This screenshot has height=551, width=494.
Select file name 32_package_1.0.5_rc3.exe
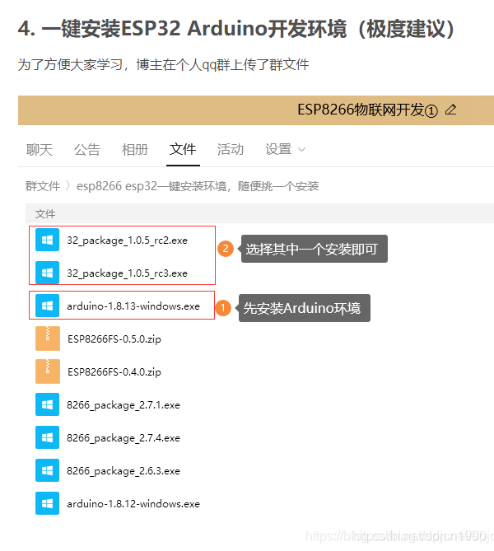(x=127, y=273)
